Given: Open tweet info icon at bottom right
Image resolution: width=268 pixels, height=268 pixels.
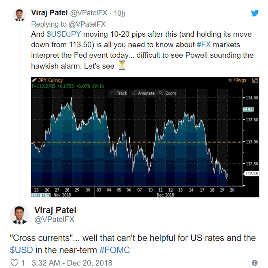Looking at the screenshot, I should (x=255, y=263).
